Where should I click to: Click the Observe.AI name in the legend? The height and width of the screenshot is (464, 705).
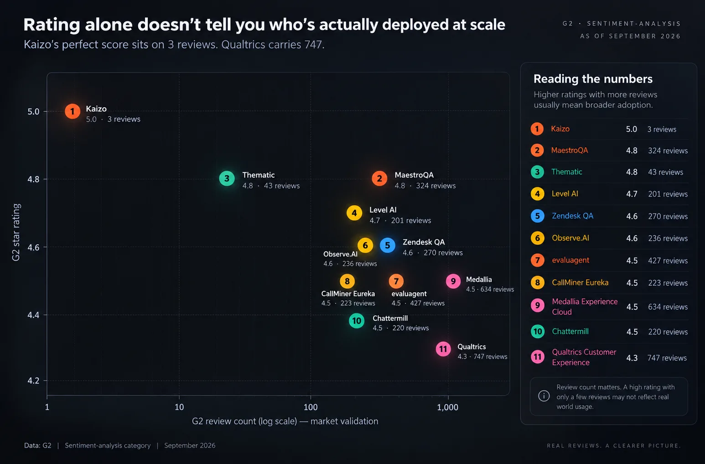[x=570, y=238]
